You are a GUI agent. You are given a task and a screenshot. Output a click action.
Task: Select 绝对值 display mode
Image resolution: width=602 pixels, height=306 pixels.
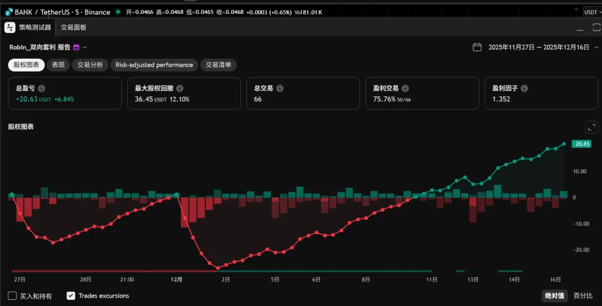(554, 296)
